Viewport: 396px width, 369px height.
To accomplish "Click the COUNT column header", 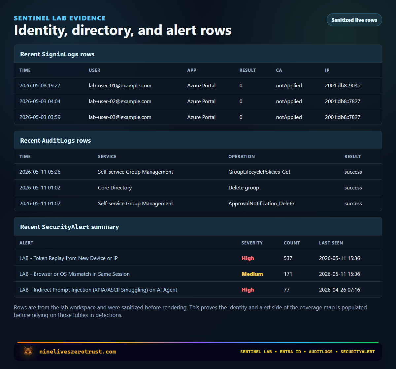I will point(292,243).
